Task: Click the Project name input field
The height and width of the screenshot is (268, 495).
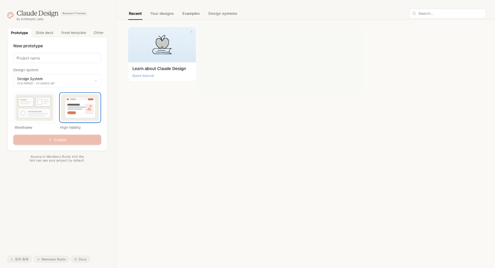Action: [57, 58]
